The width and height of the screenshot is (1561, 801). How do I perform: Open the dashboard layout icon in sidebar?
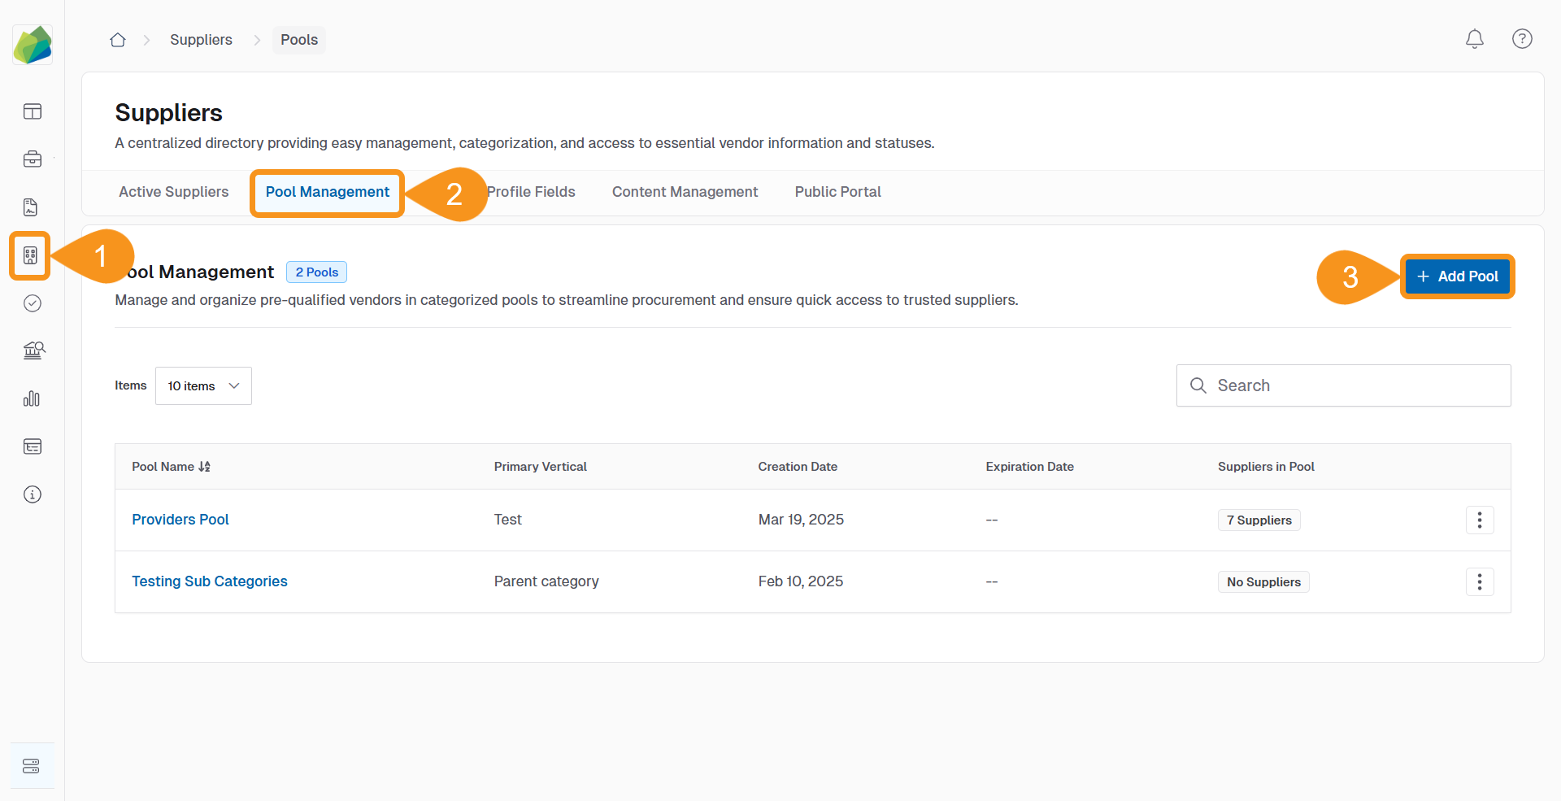tap(33, 111)
